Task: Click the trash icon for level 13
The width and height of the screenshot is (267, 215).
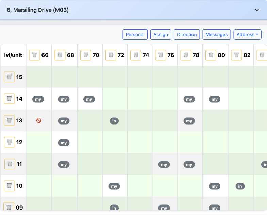Action: 10,120
